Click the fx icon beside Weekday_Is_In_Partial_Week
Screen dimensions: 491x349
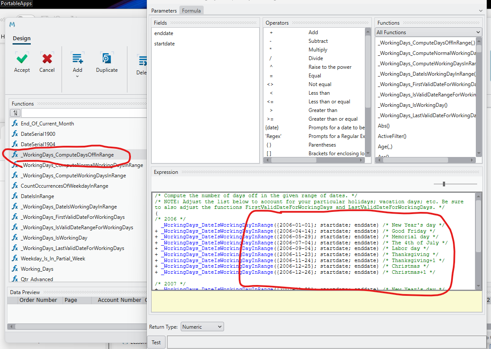point(15,258)
